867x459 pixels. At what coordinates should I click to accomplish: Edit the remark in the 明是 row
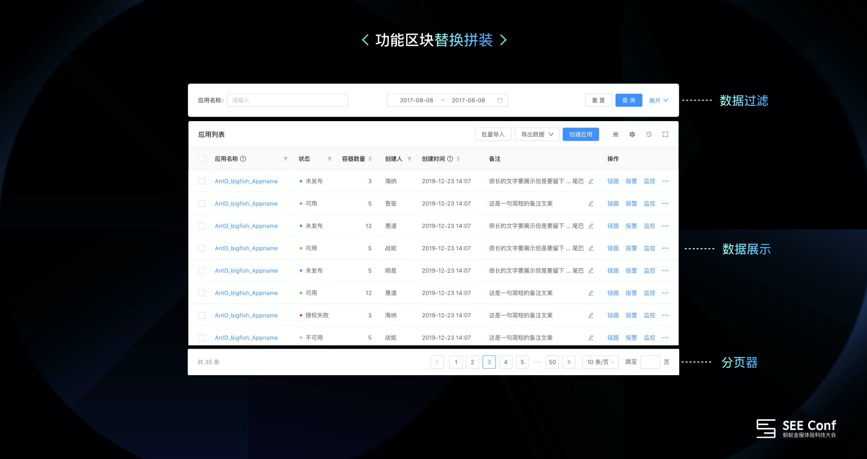click(591, 271)
